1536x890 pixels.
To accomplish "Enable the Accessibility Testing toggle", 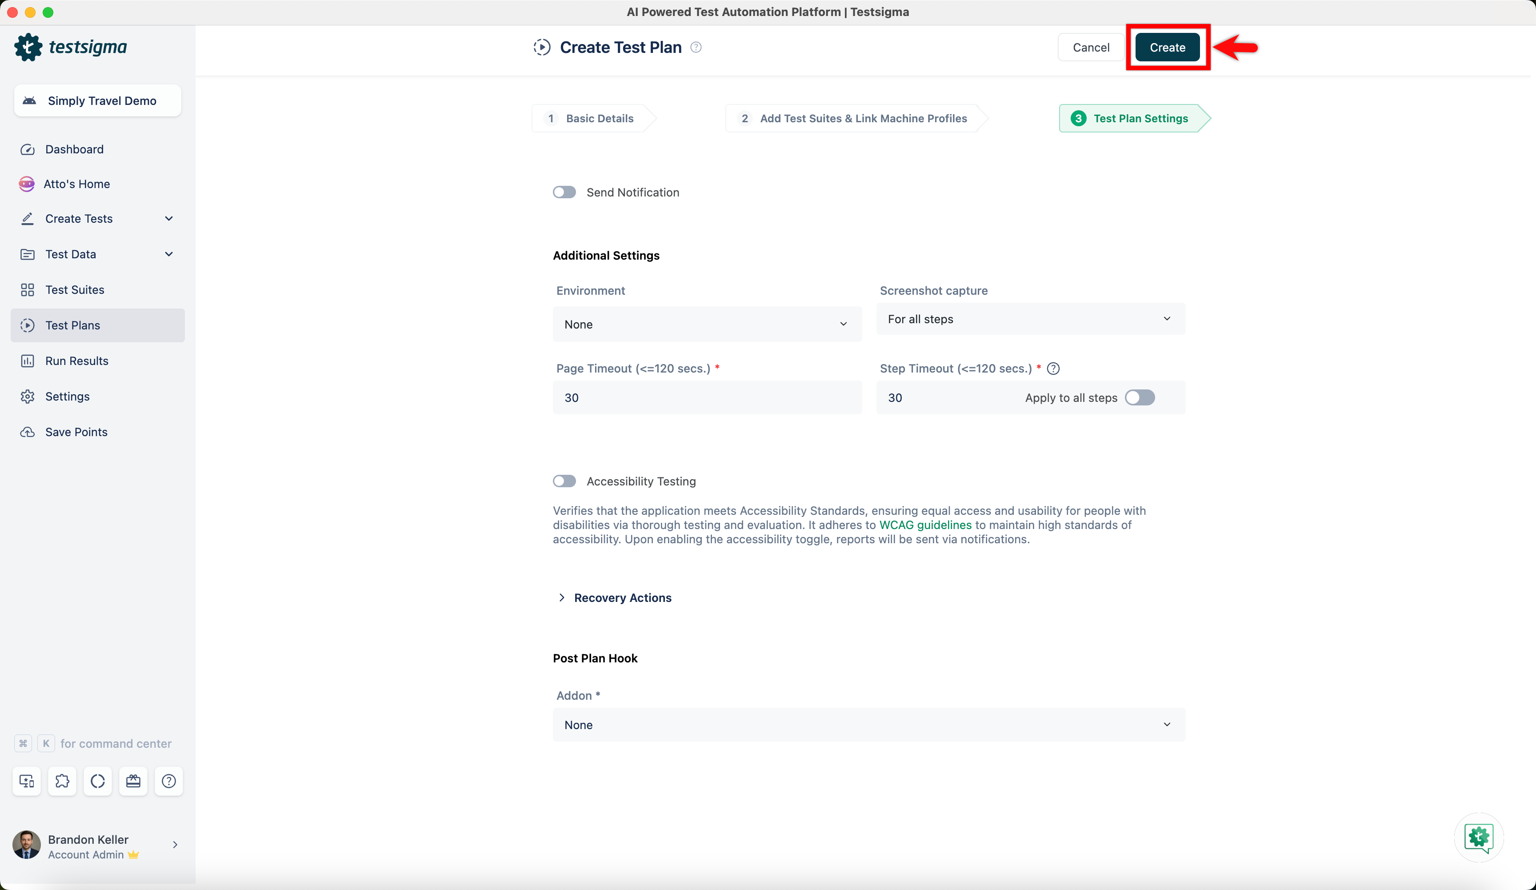I will 564,481.
